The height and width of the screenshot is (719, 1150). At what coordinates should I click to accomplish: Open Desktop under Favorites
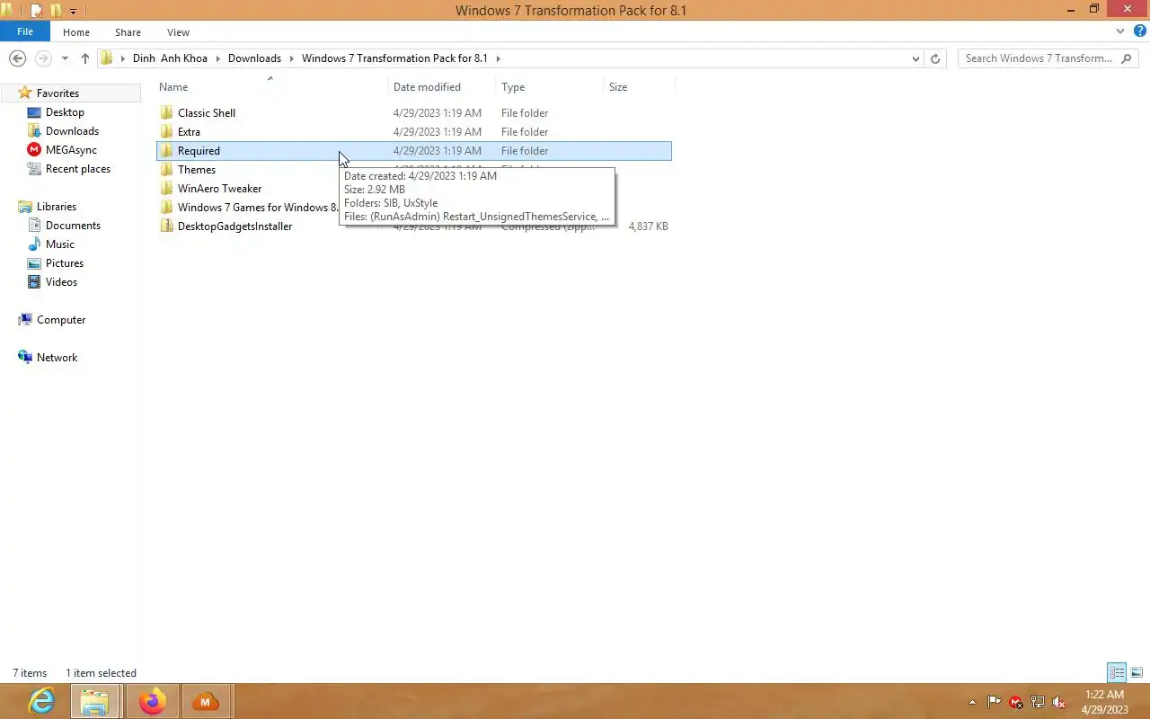click(x=65, y=112)
